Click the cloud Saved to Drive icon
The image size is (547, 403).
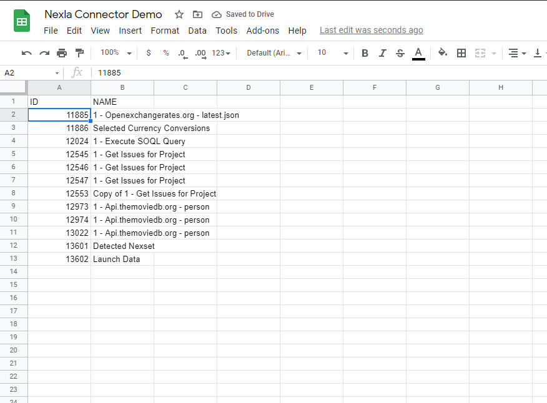pyautogui.click(x=217, y=14)
